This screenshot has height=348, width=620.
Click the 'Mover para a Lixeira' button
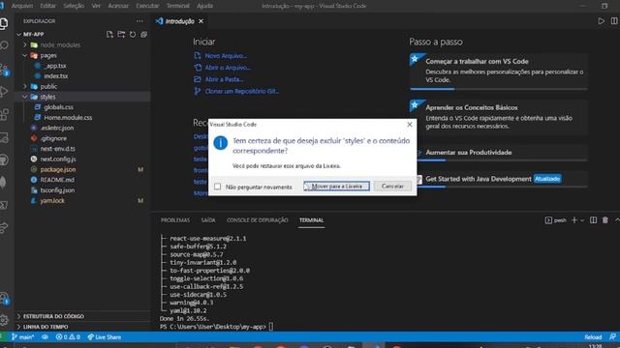click(x=336, y=186)
